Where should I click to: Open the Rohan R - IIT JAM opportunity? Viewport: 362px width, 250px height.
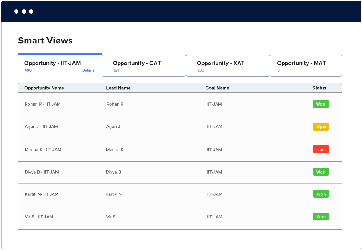tap(43, 104)
